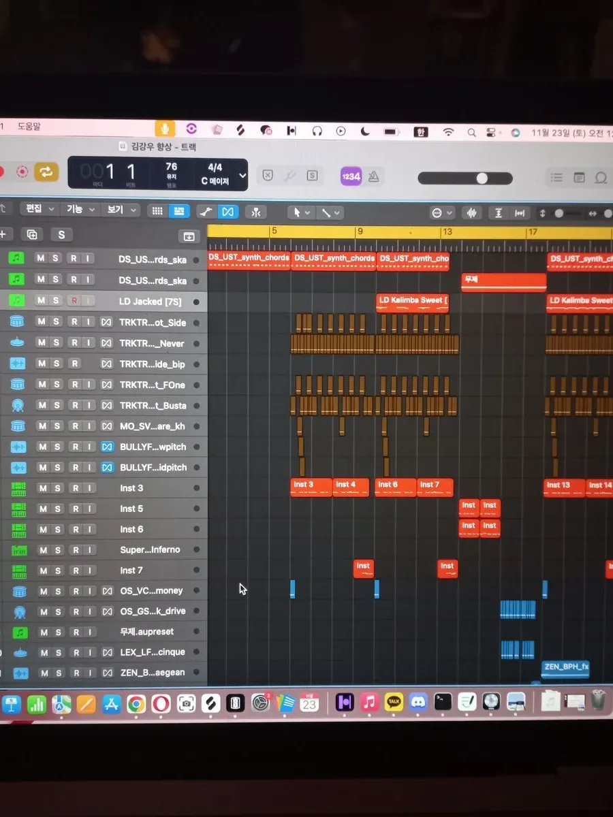
Task: Open the 보기 (View) dropdown menu
Action: (120, 210)
